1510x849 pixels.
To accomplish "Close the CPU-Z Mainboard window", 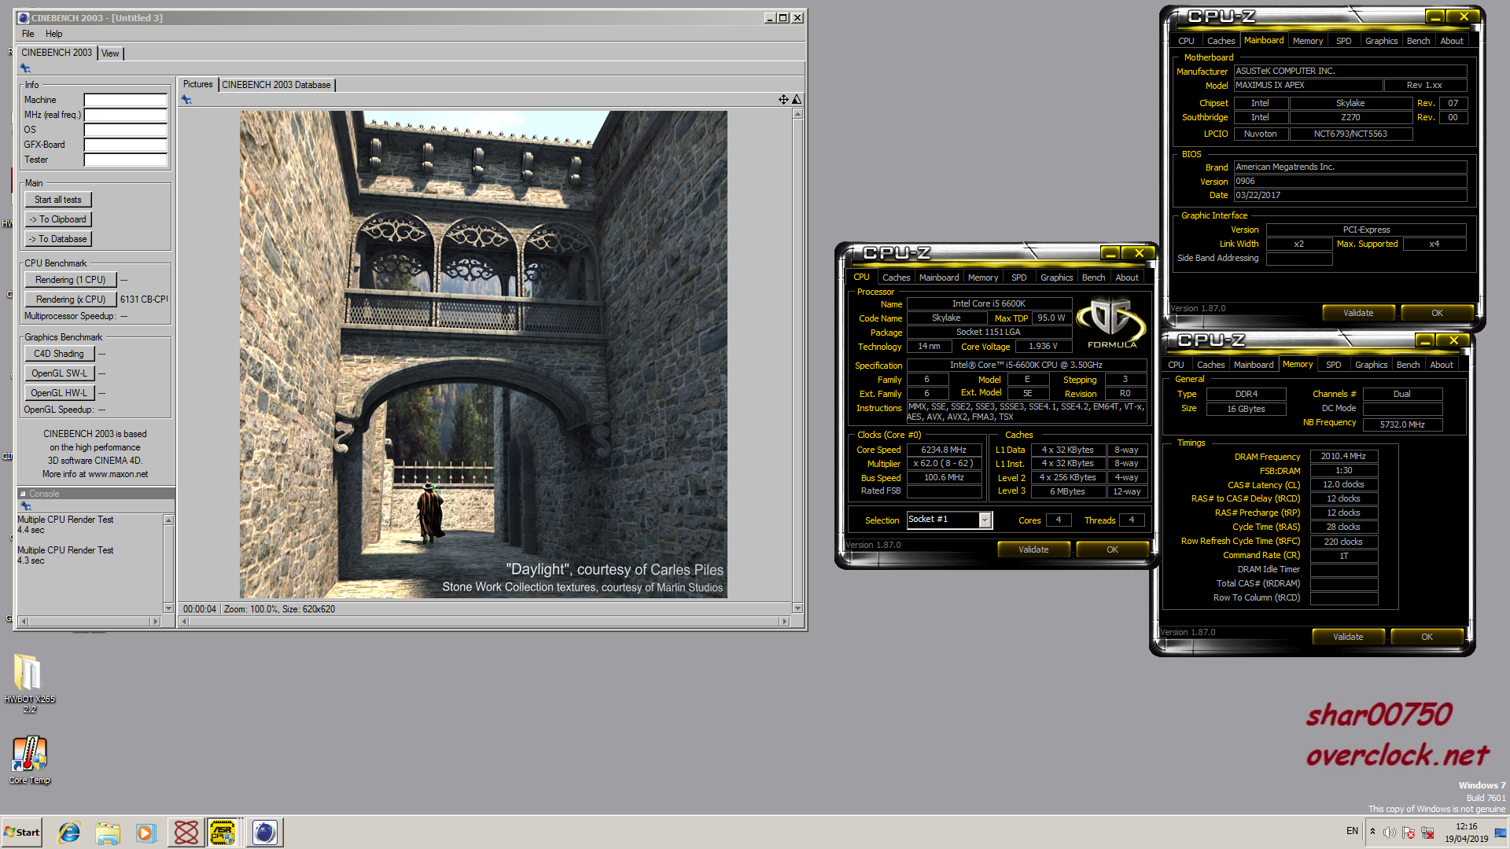I will (x=1464, y=17).
